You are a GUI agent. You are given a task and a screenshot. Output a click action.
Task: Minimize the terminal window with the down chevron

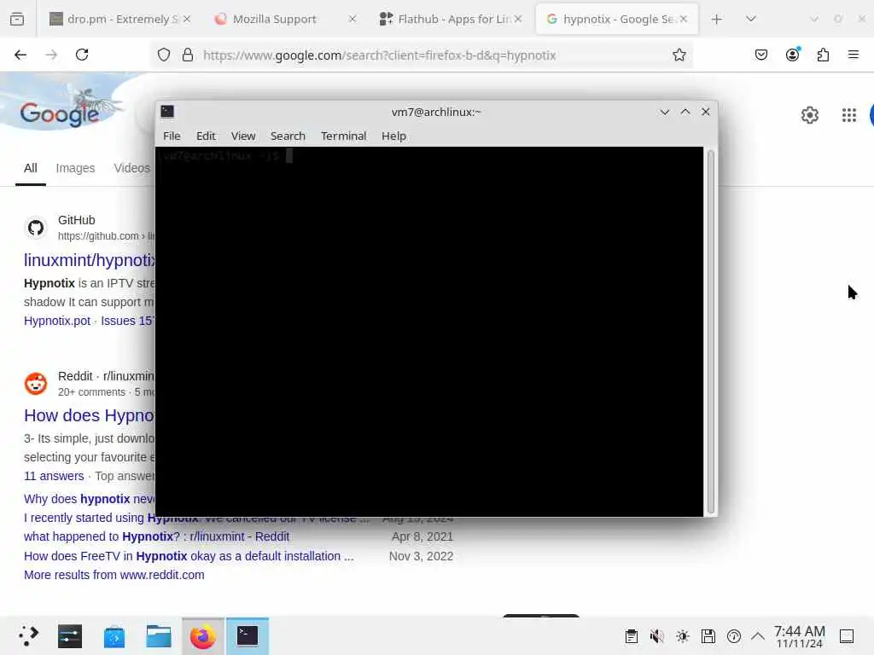(664, 112)
